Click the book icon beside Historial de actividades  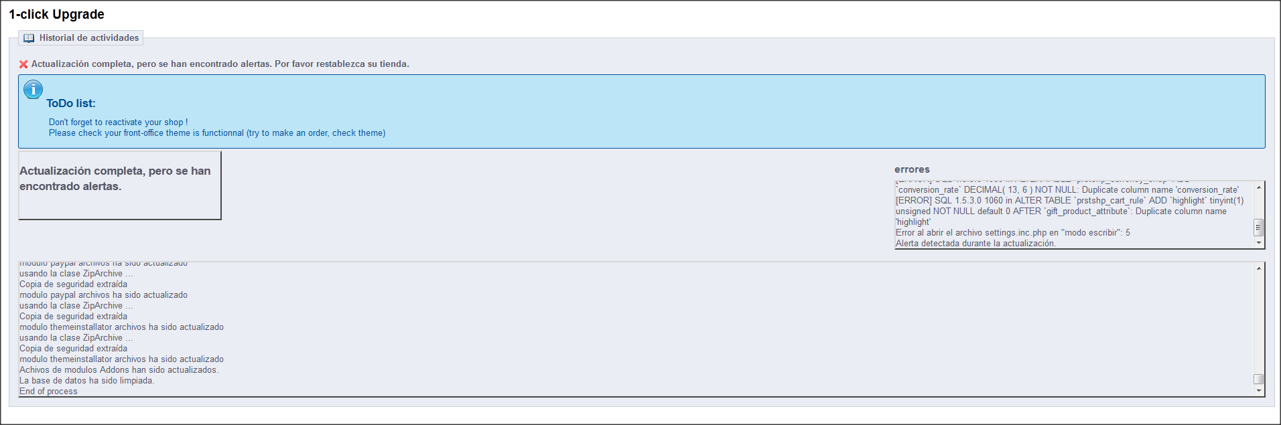tap(29, 38)
